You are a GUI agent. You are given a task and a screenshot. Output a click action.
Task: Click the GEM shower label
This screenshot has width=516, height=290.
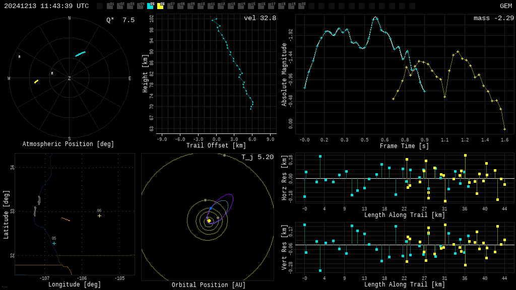pos(505,6)
